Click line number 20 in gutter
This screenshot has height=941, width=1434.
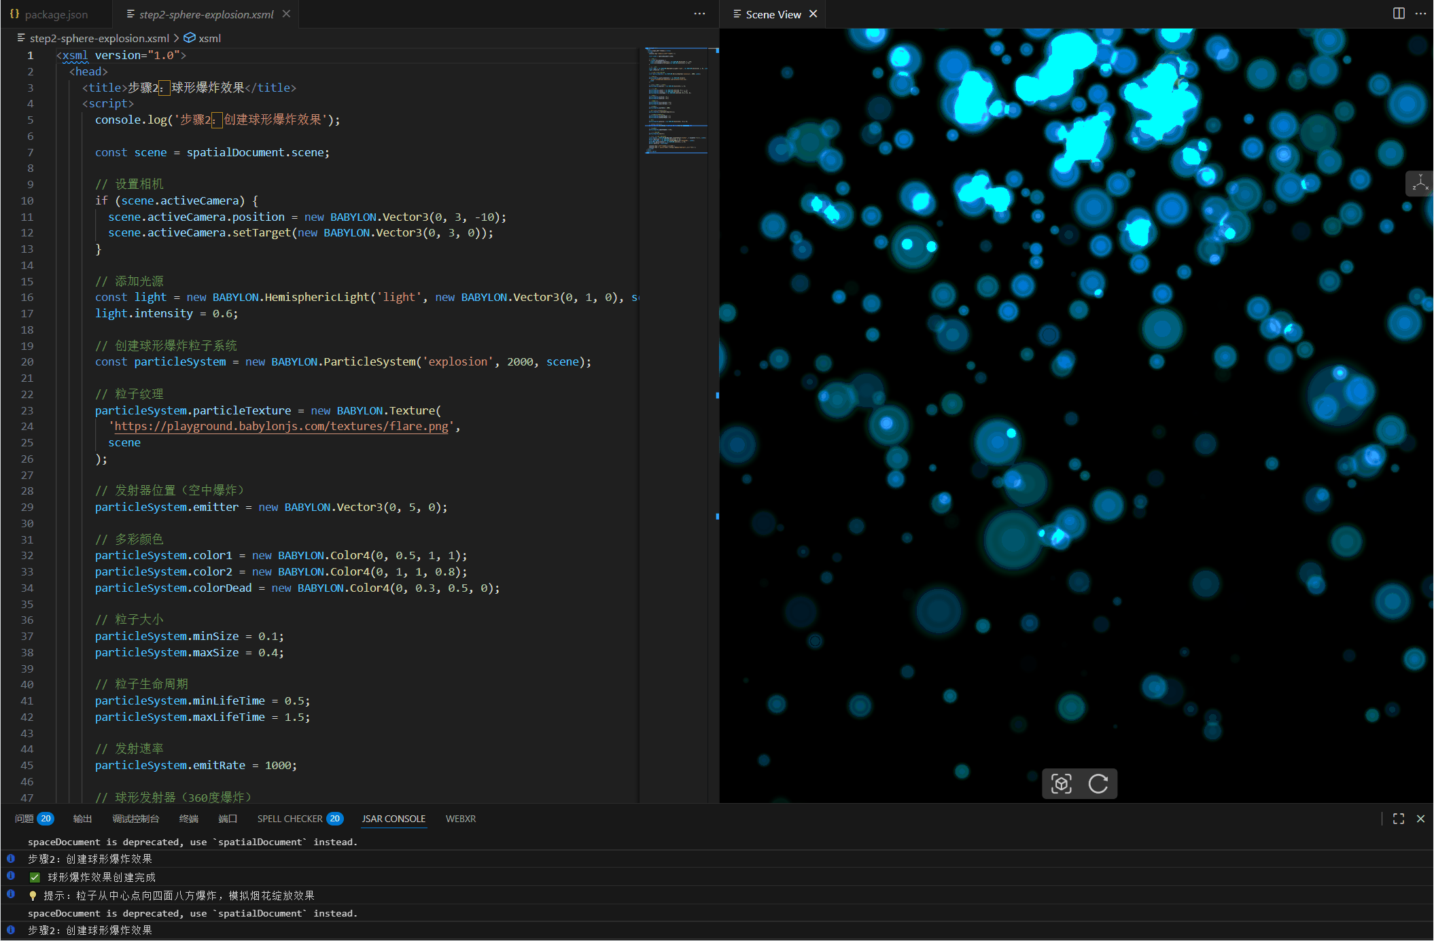[27, 361]
